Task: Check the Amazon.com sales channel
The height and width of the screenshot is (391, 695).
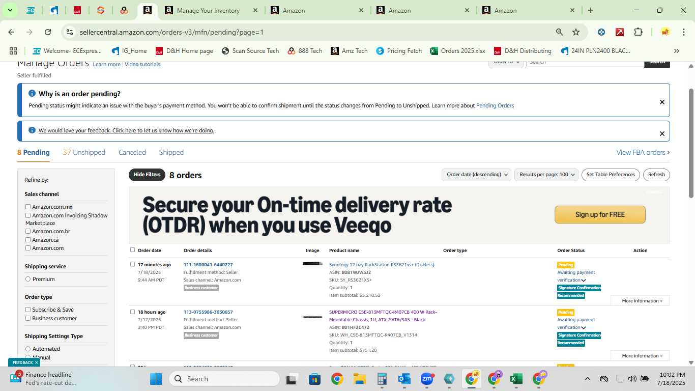Action: point(28,248)
